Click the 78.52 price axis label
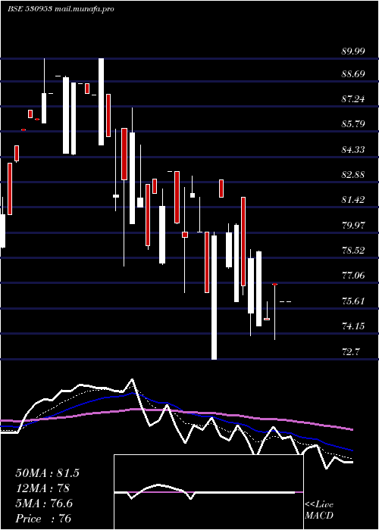379x530 pixels. pyautogui.click(x=353, y=251)
